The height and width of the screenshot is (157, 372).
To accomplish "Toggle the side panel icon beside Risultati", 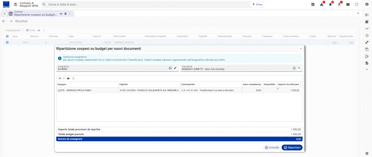I will 4,21.
